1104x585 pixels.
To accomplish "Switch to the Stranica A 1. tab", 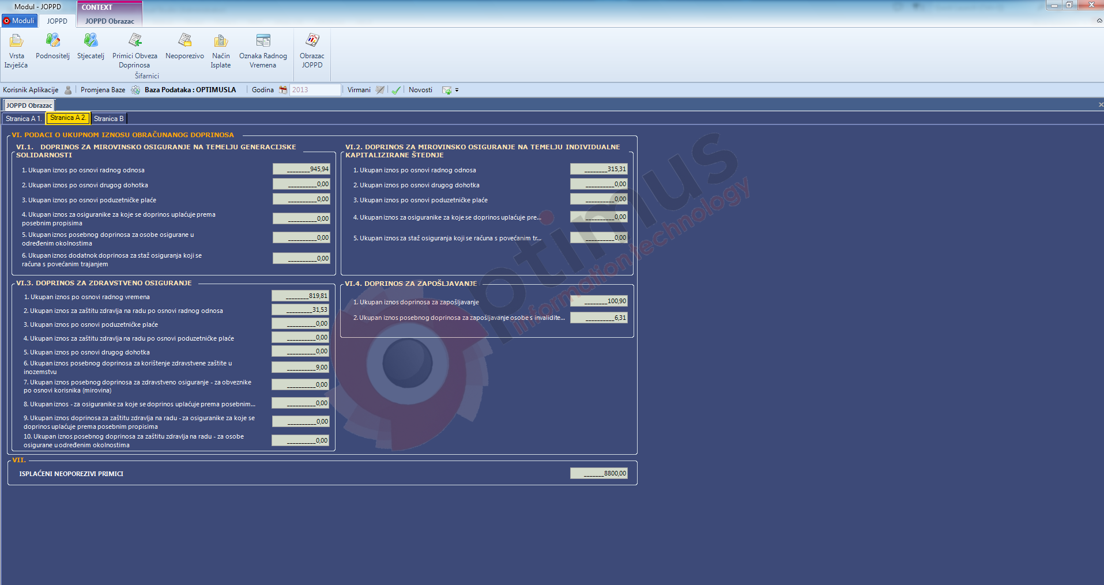I will tap(23, 119).
